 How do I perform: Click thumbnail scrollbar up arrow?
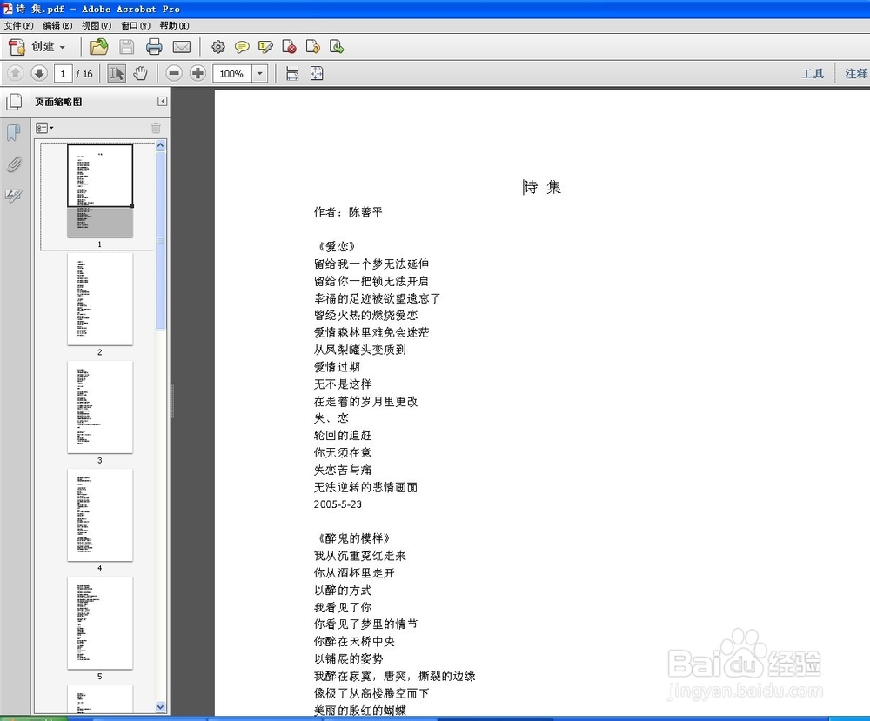[x=160, y=145]
